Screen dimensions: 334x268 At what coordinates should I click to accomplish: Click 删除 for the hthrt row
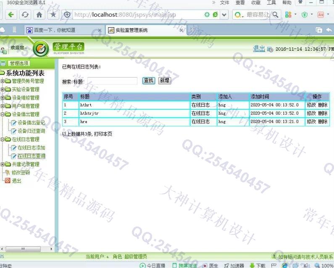[x=323, y=105]
